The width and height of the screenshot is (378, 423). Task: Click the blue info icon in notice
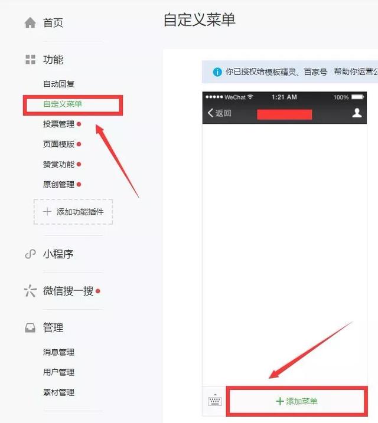tap(217, 72)
